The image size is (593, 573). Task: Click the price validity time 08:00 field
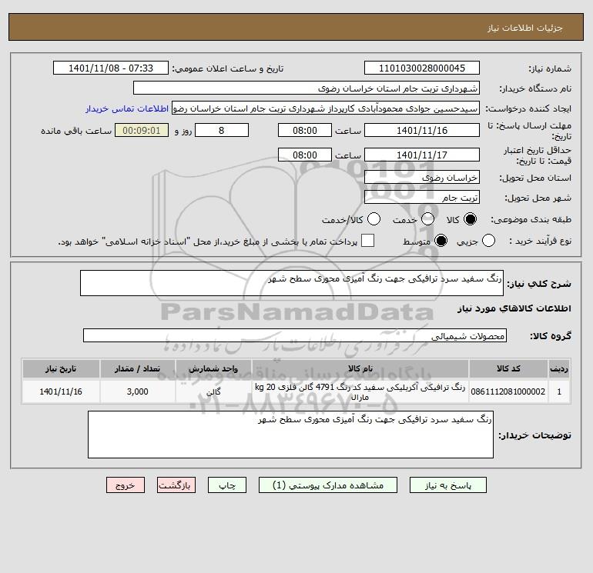click(x=305, y=155)
